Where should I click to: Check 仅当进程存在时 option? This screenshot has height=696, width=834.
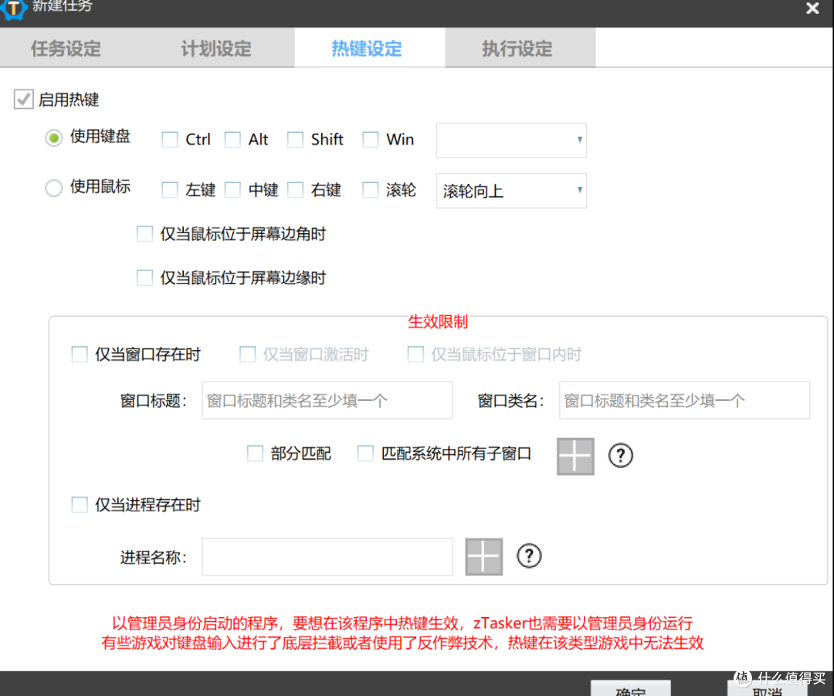point(80,504)
